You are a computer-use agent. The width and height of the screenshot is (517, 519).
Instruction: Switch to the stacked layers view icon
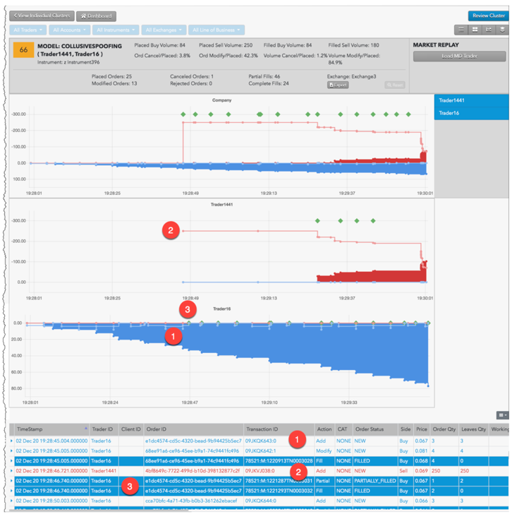501,30
